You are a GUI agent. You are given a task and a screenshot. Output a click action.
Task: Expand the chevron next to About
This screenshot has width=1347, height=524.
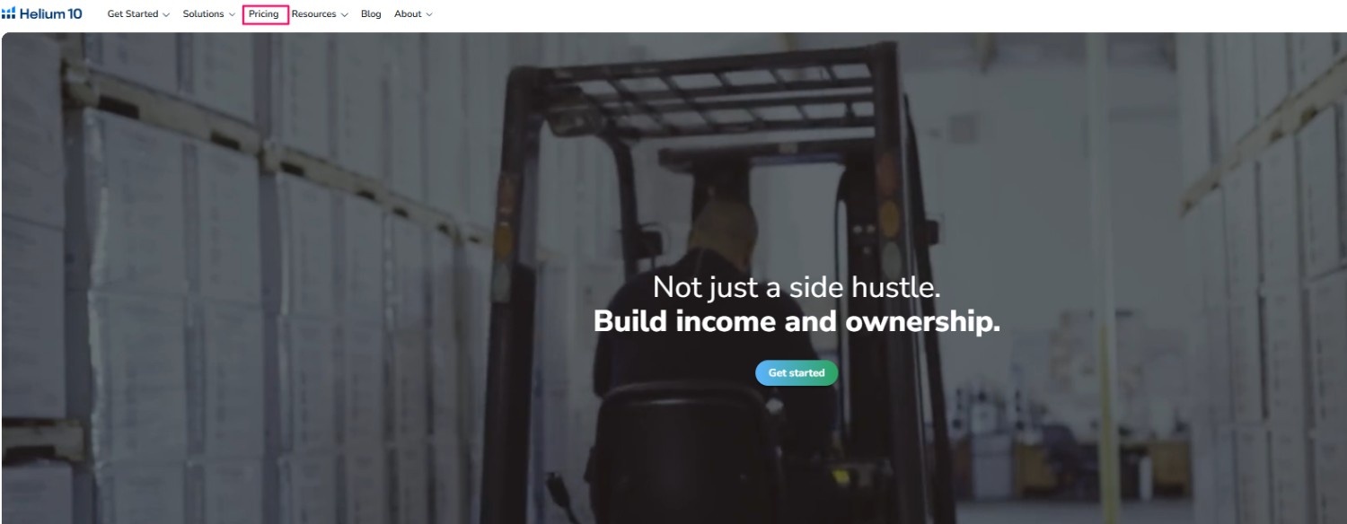click(x=428, y=14)
